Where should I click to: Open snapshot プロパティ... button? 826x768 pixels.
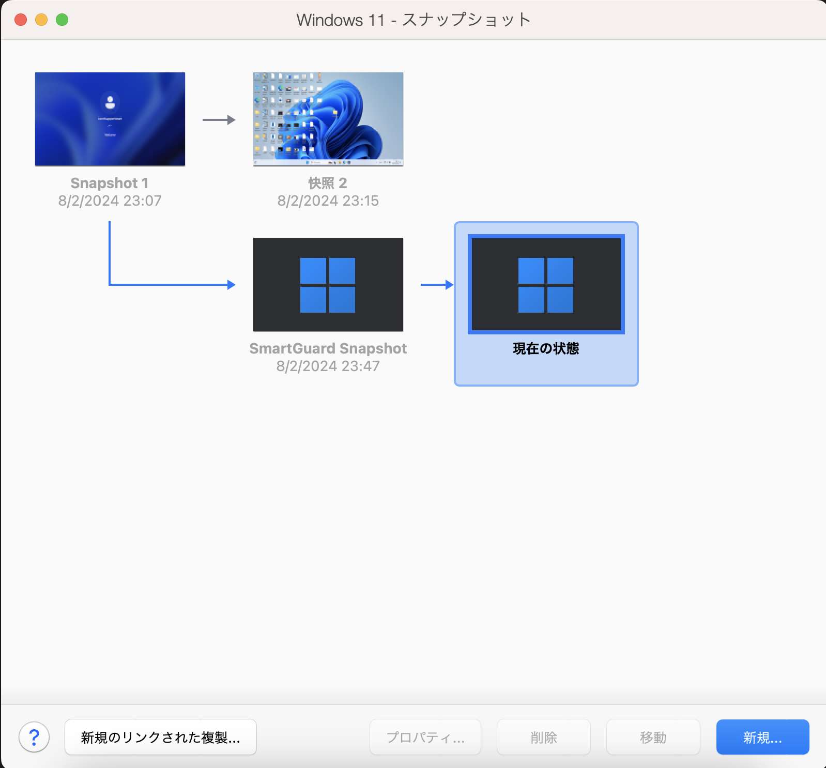tap(425, 737)
